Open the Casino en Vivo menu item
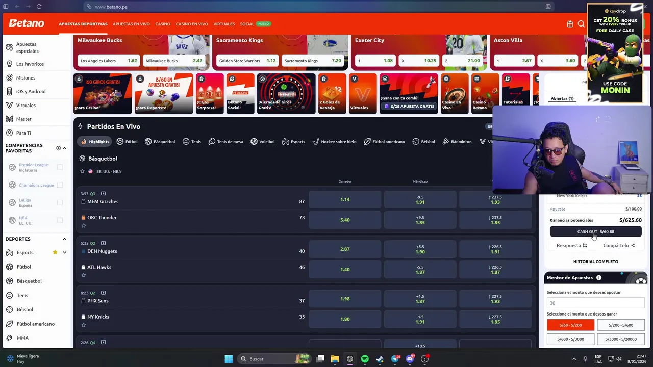 pyautogui.click(x=192, y=24)
